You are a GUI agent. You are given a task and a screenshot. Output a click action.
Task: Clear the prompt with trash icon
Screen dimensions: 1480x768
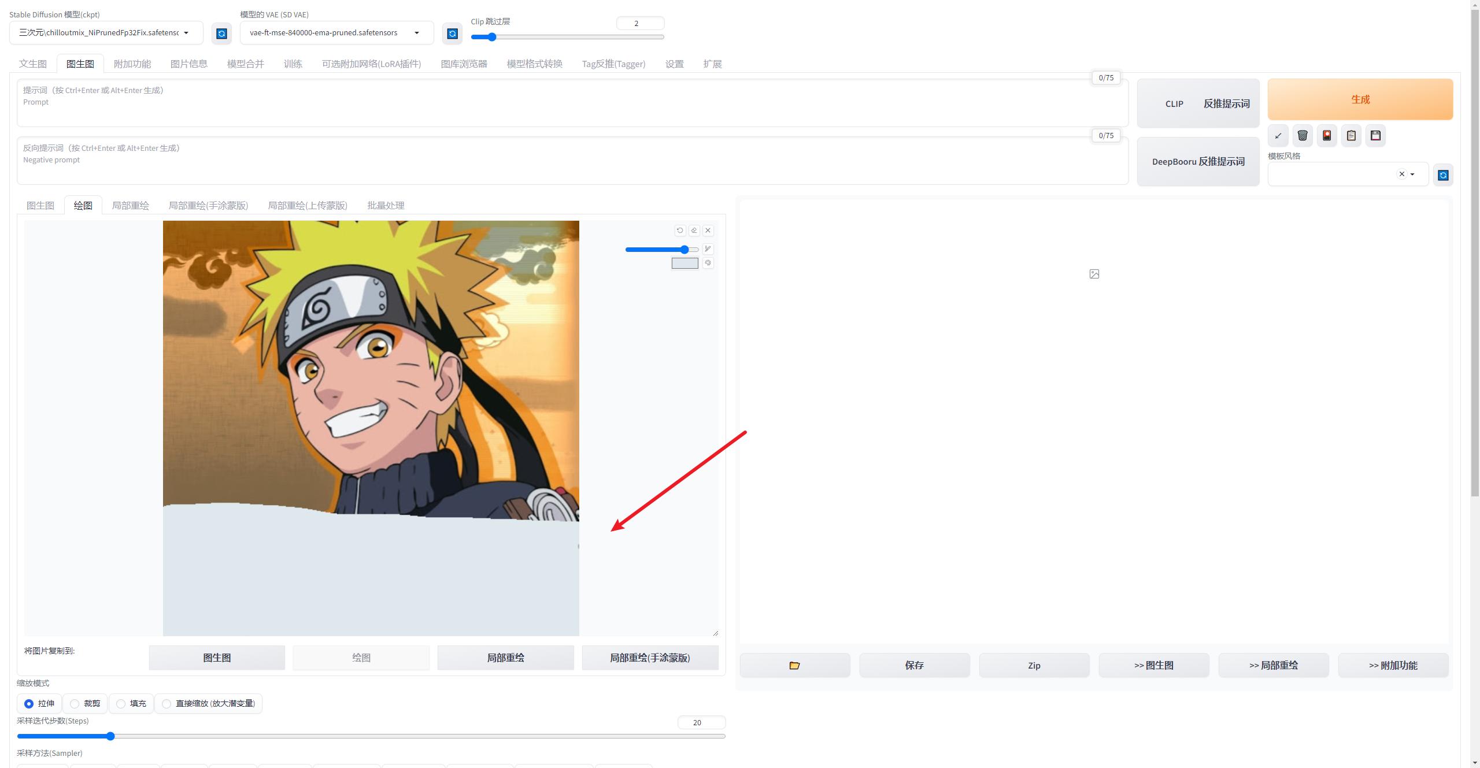click(1303, 135)
